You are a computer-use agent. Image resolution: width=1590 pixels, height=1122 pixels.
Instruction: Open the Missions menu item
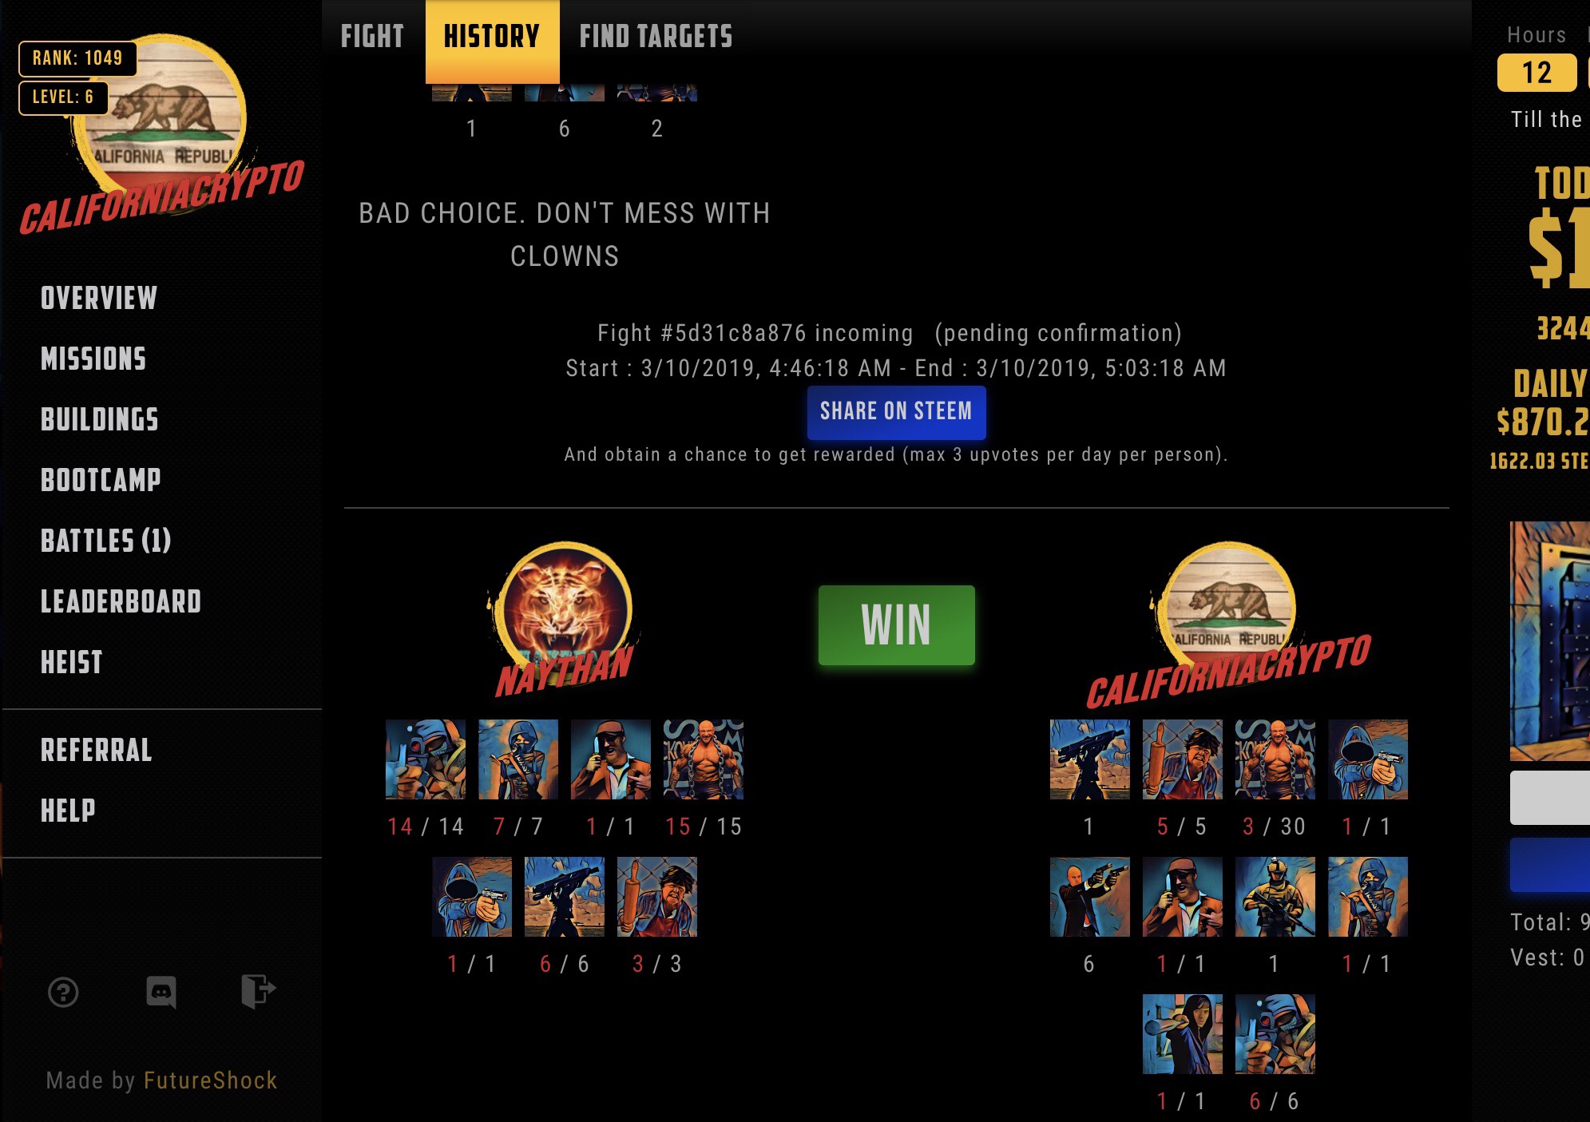point(93,359)
